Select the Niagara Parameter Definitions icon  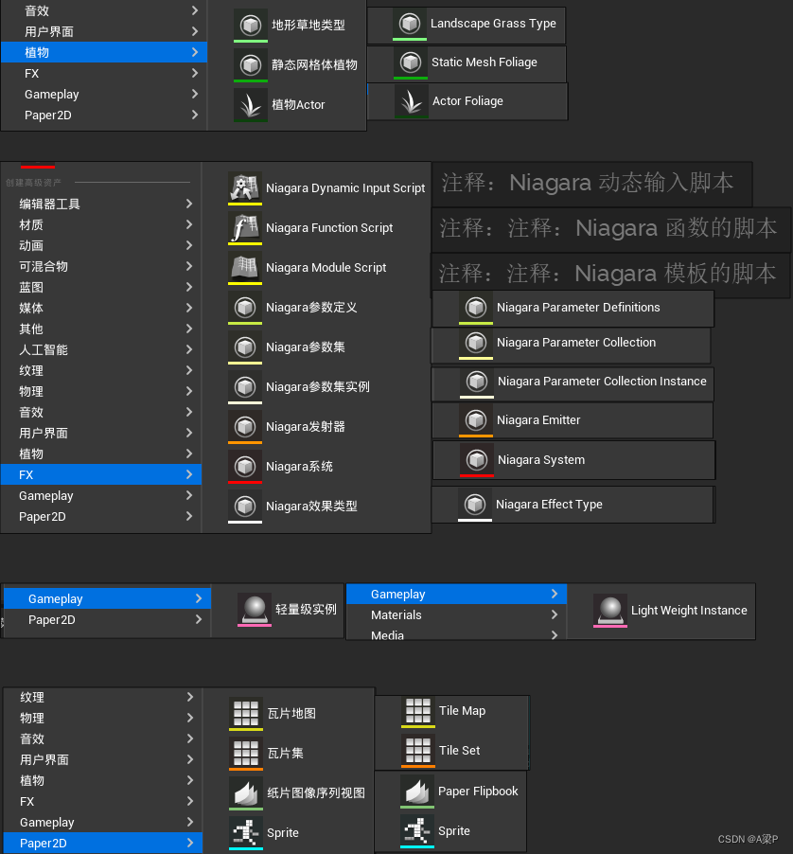point(476,308)
